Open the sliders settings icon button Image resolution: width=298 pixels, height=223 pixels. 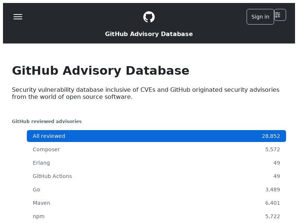click(x=280, y=15)
